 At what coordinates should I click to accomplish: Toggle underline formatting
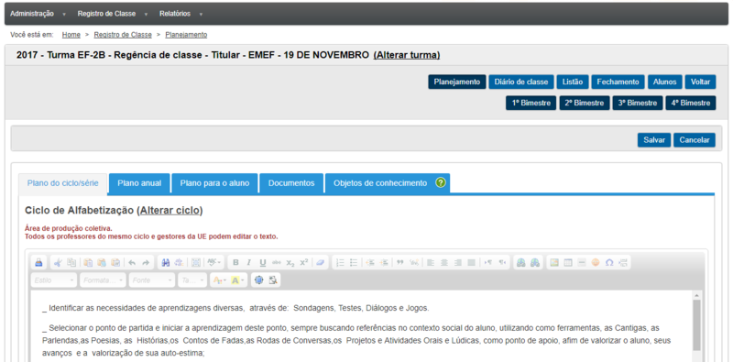click(263, 262)
